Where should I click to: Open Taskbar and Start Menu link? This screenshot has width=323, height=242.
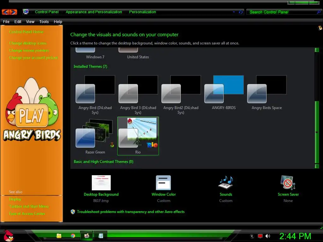pos(29,206)
